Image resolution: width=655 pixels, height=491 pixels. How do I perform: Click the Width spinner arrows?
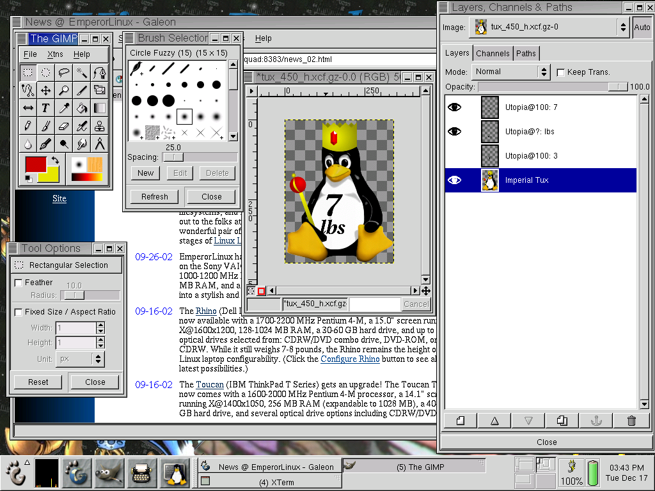coord(100,328)
